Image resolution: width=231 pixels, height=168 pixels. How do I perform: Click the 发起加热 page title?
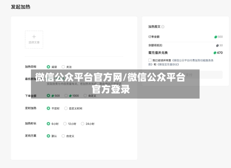pyautogui.click(x=21, y=7)
